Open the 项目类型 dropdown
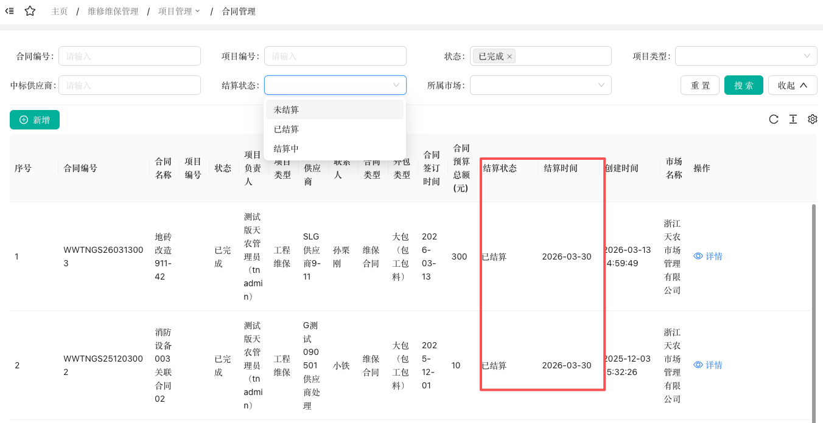 746,56
